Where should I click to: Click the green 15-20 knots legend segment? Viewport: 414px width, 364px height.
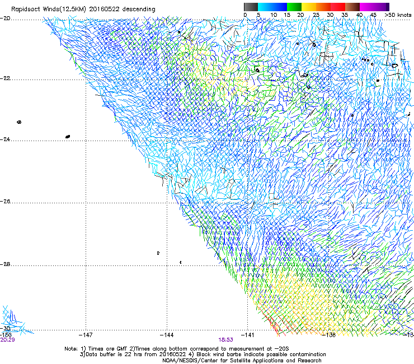coord(294,7)
